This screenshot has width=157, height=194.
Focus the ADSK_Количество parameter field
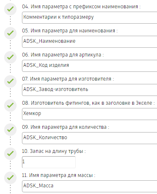(x=89, y=138)
